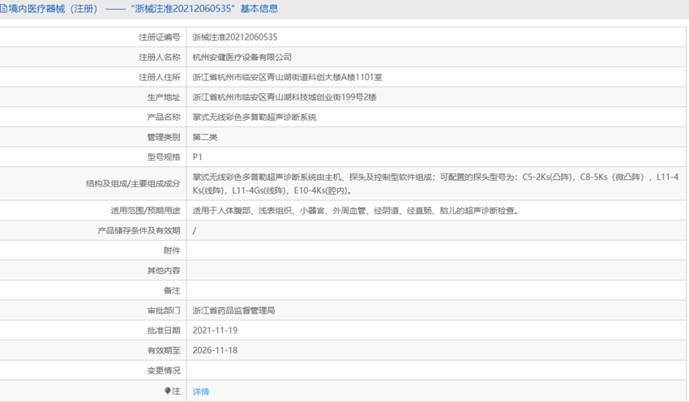Click the slash value for storage conditions
Image resolution: width=689 pixels, height=402 pixels.
point(195,231)
